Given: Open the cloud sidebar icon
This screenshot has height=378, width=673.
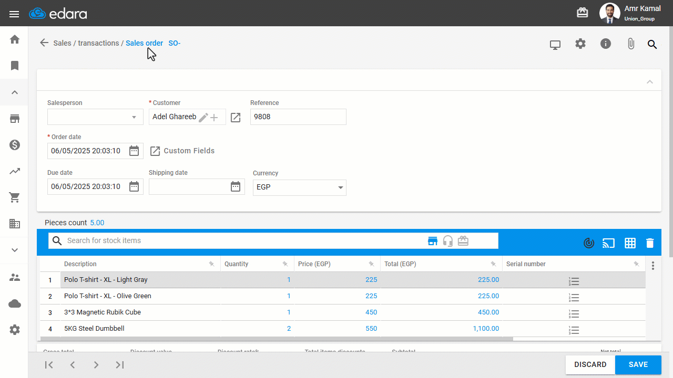Looking at the screenshot, I should pos(15,303).
